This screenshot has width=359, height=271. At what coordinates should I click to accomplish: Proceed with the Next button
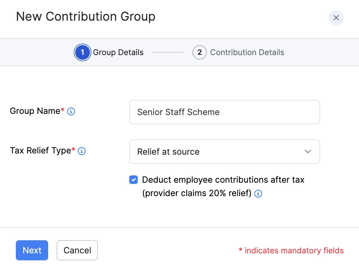point(32,250)
